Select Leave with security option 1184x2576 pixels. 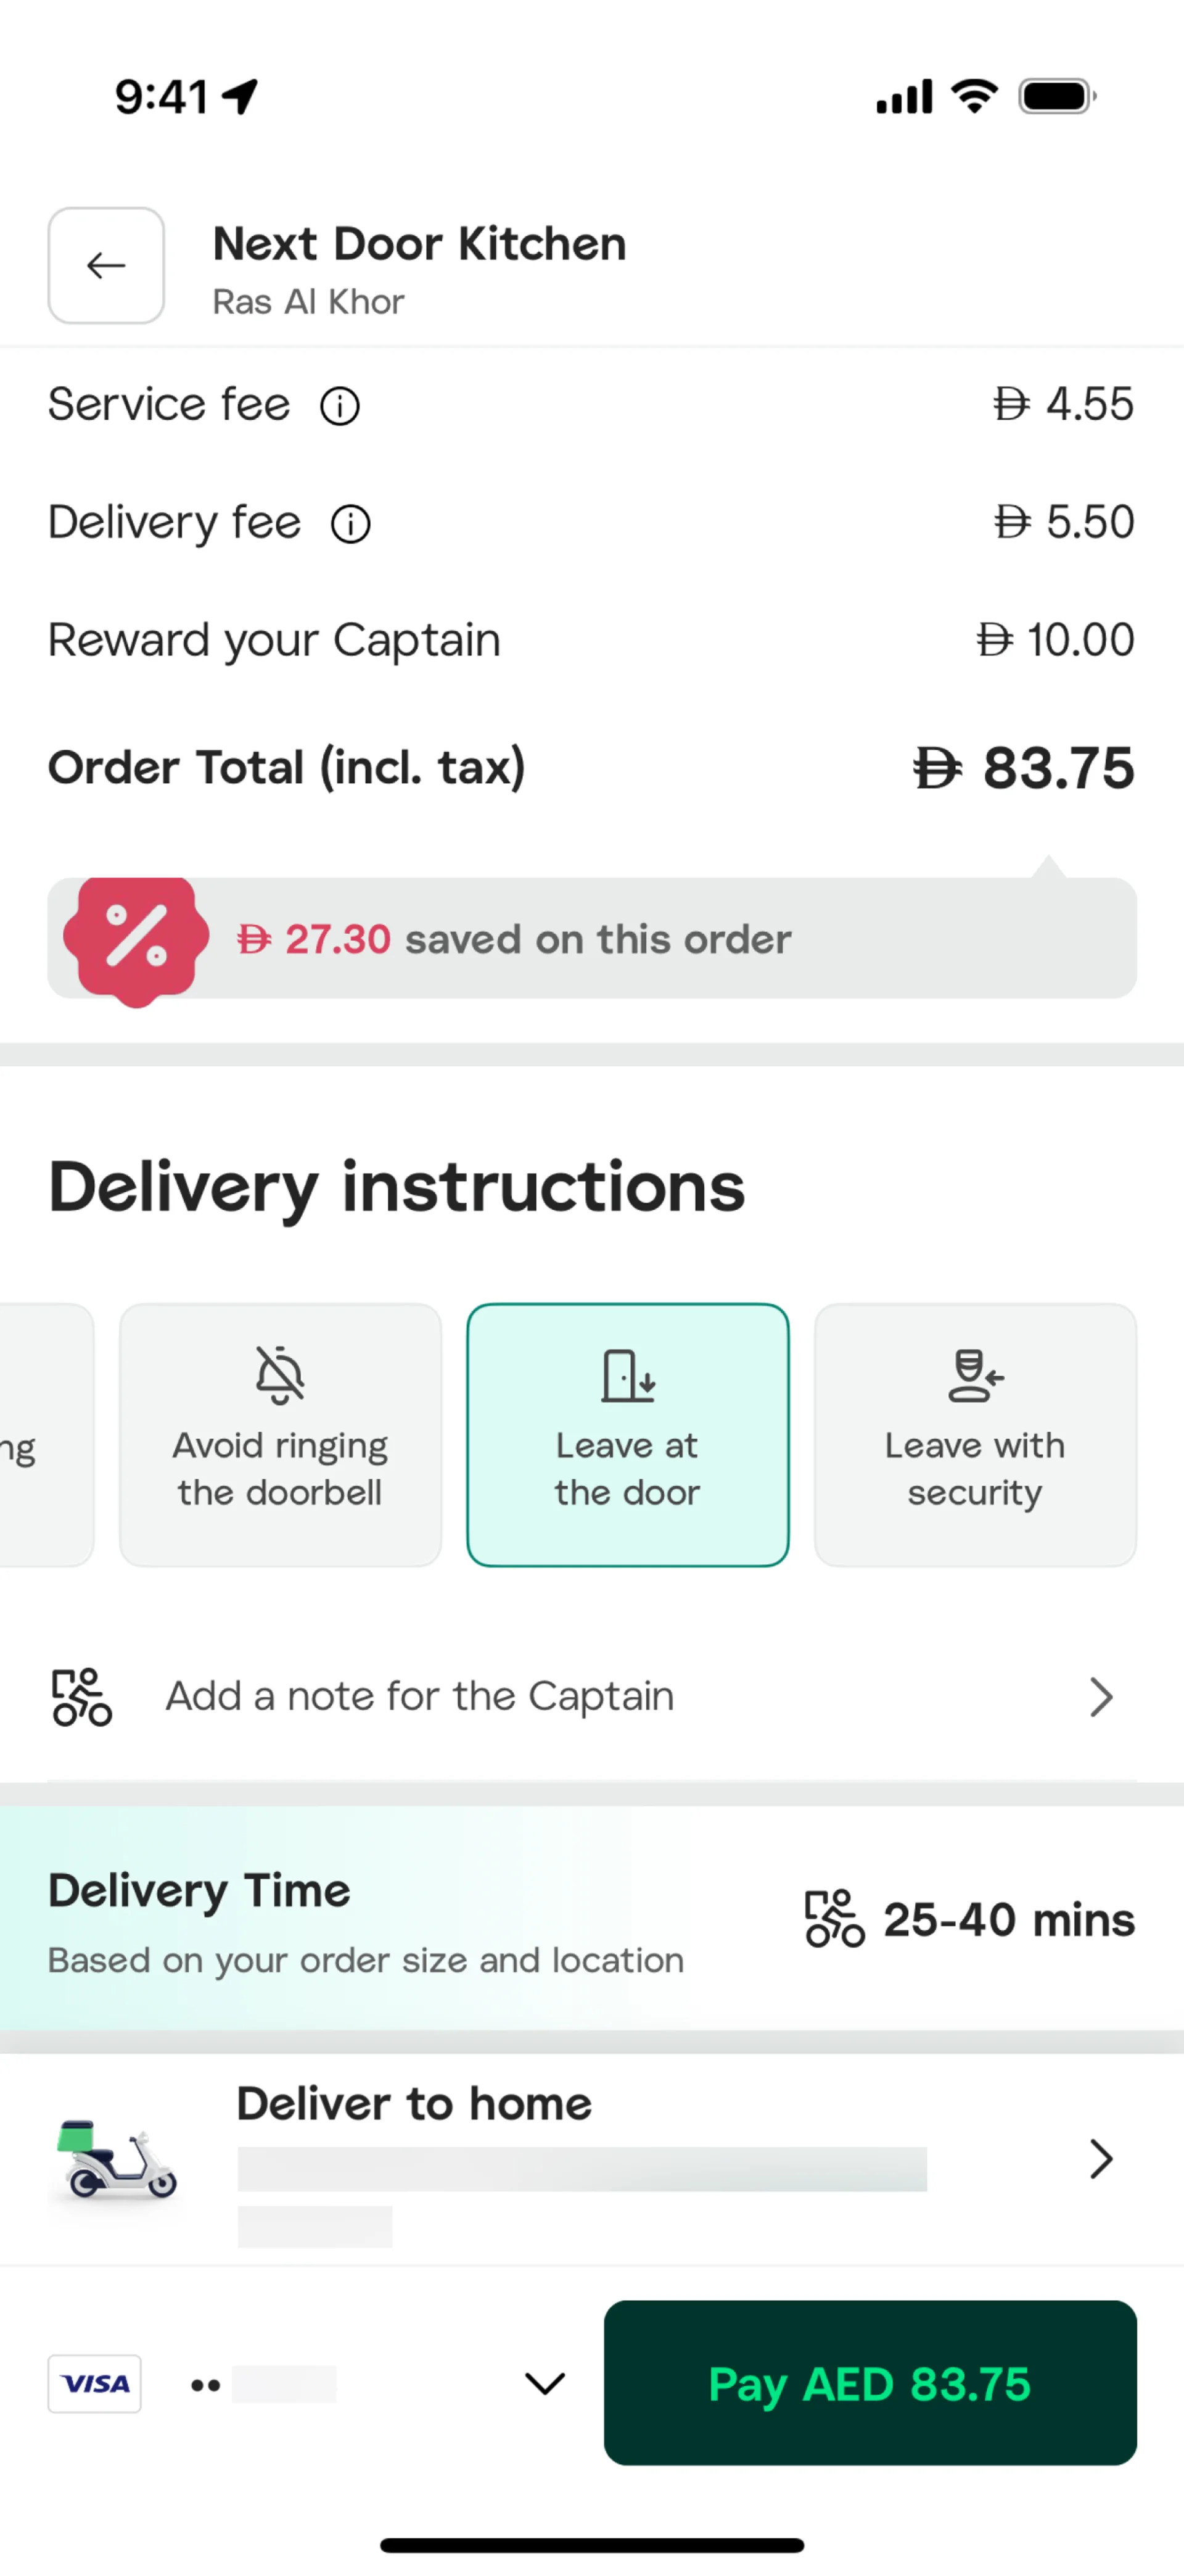pyautogui.click(x=975, y=1434)
